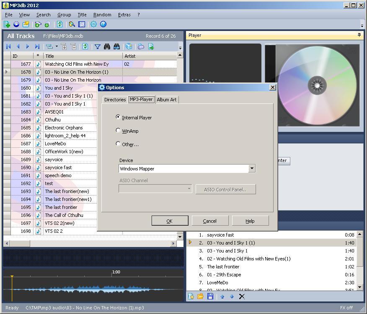Screen dimensions: 367x314
Task: Click the blue cubes icon in tracks toolbar
Action: coord(129,46)
